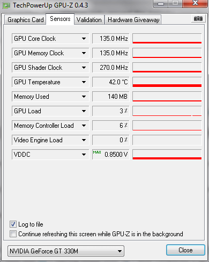Close the window with the red X
This screenshot has height=262, width=209.
195,4
